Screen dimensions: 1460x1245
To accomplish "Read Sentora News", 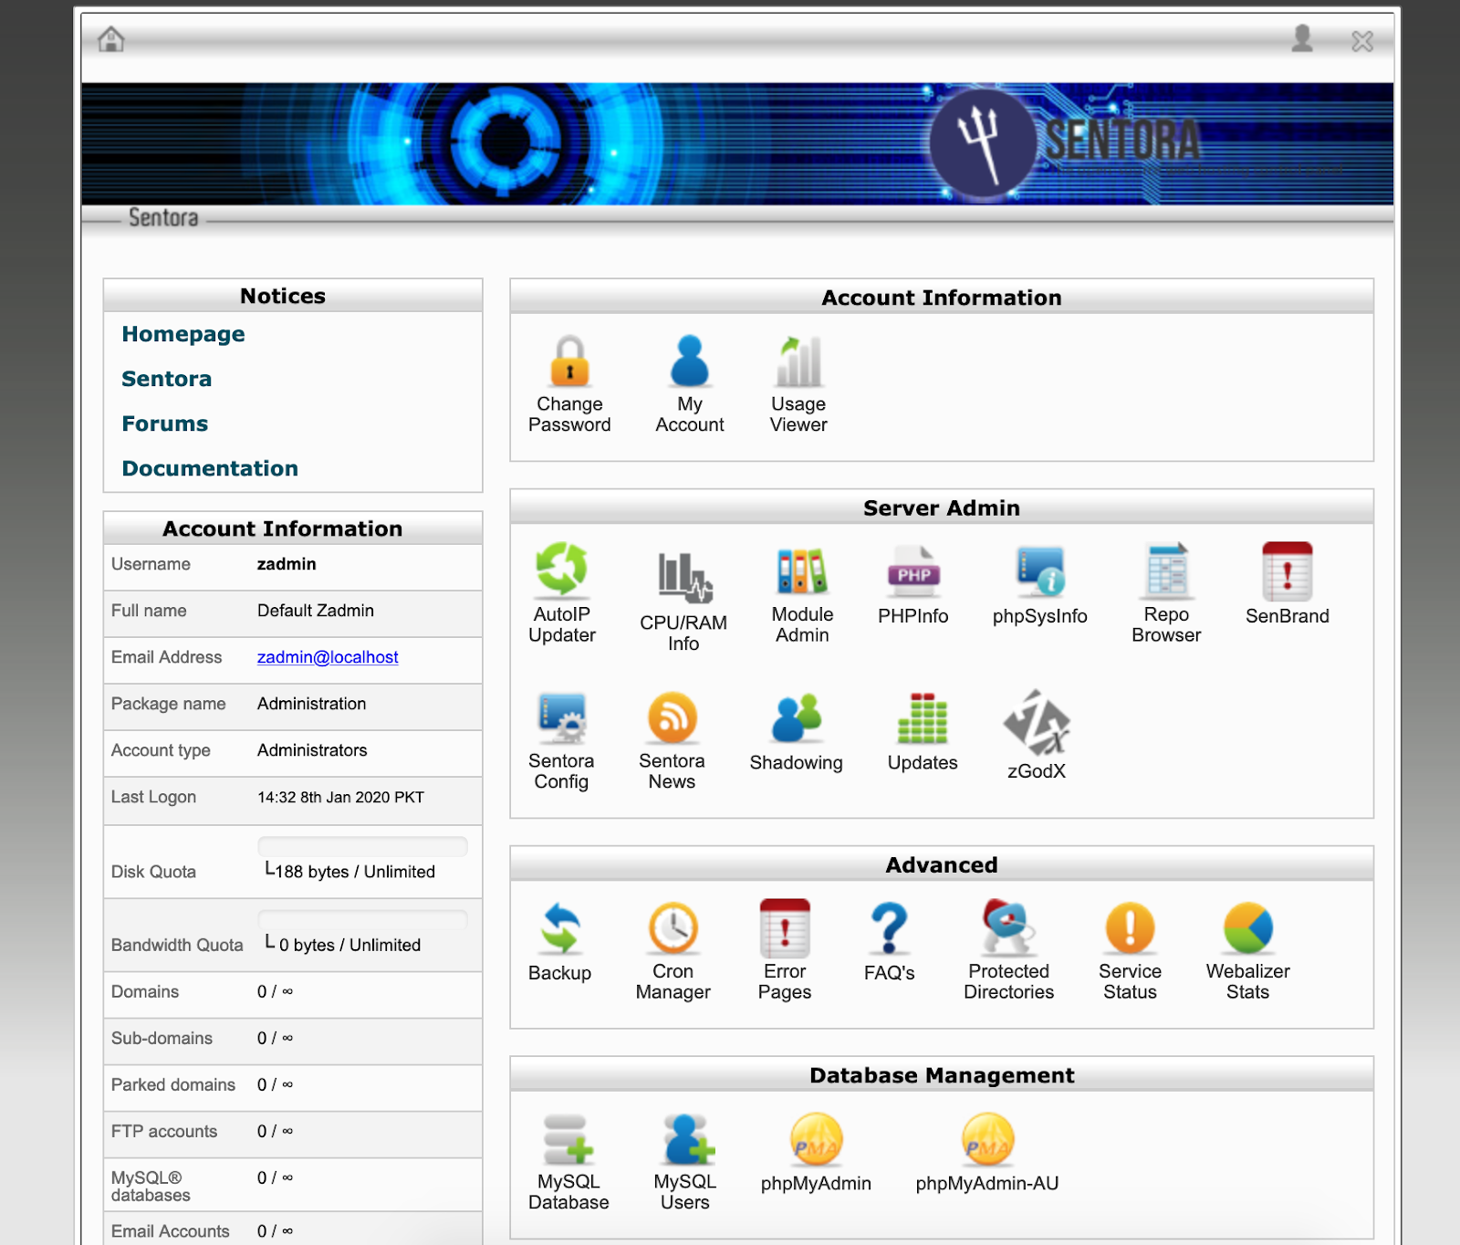I will click(673, 741).
